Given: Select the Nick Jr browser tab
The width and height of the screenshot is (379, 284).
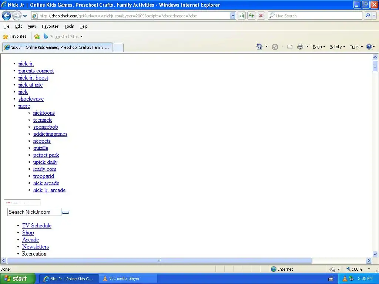Looking at the screenshot, I should [x=57, y=47].
